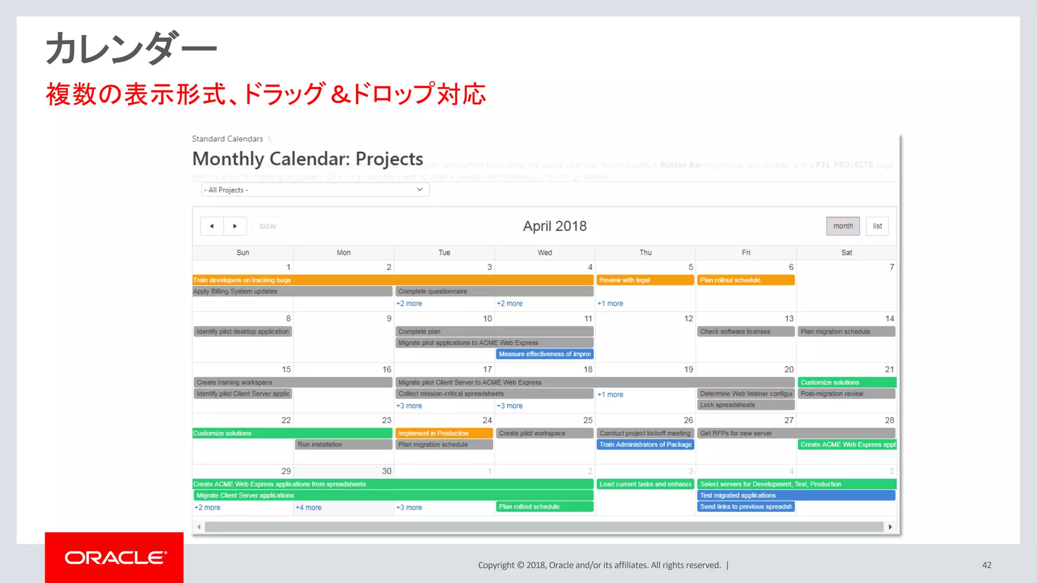Open Collect mission-critical spreadsheets event

click(494, 394)
